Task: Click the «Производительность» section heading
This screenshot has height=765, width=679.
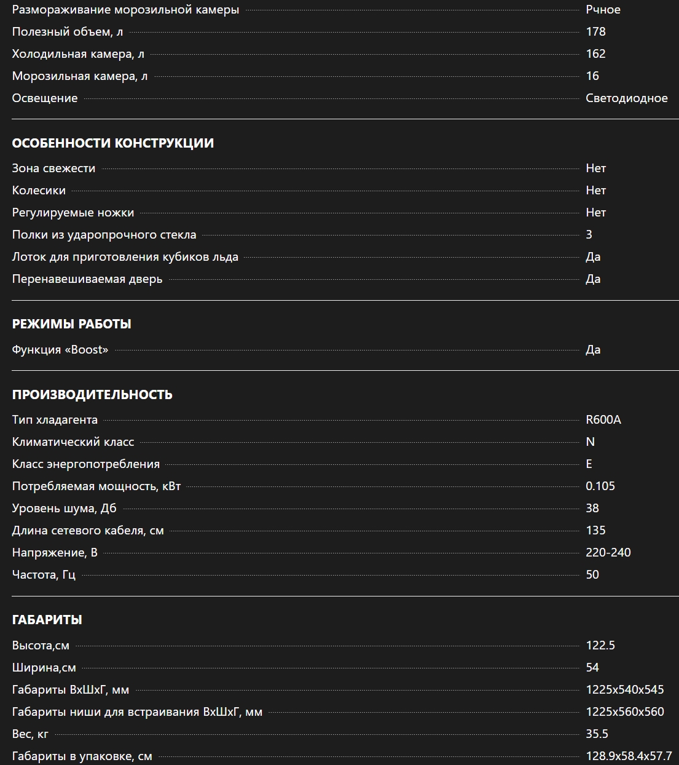Action: tap(92, 395)
